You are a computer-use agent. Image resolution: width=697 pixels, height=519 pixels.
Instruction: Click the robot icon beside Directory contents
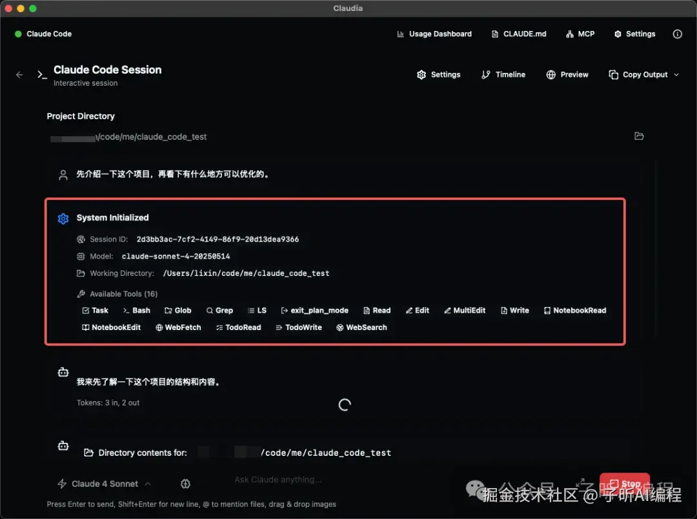point(63,446)
